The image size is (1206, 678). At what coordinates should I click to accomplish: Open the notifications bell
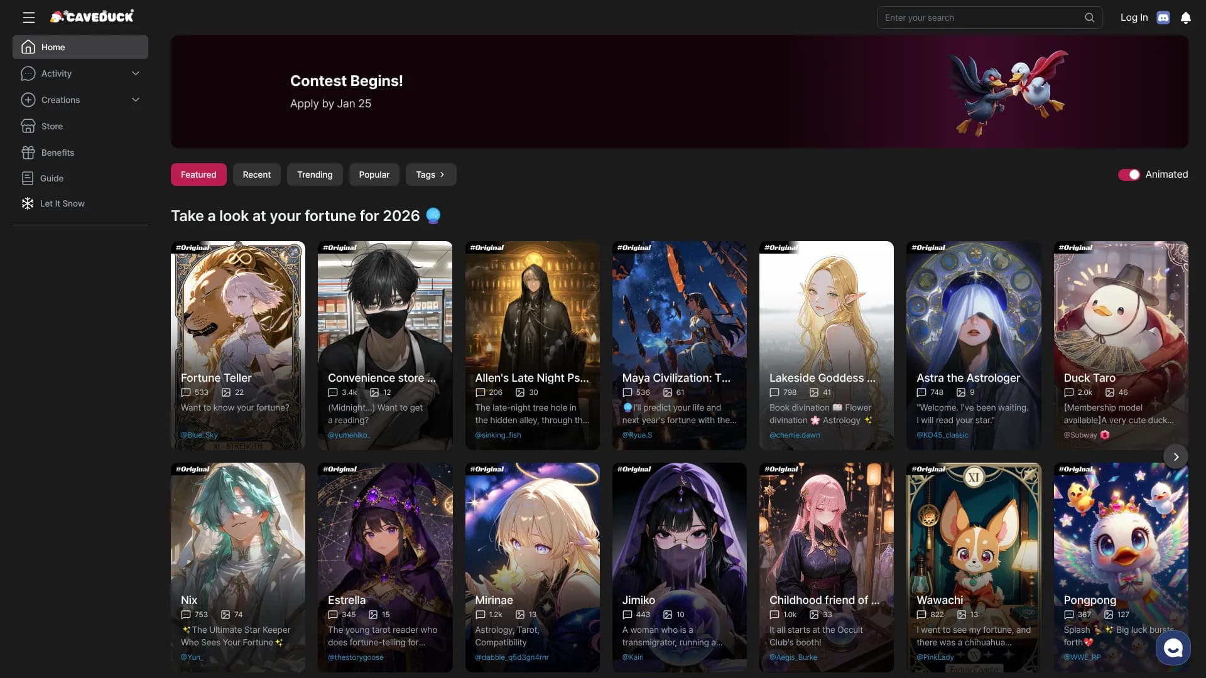pos(1186,18)
